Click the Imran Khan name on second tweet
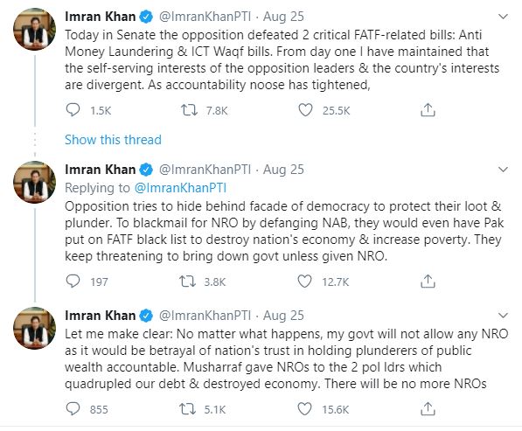Viewport: 522px width, 431px height. 101,170
